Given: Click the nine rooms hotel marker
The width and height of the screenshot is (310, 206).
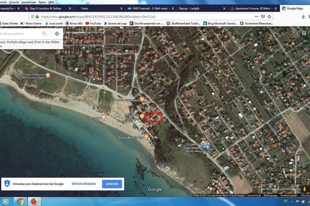Looking at the screenshot, I should coord(104,117).
